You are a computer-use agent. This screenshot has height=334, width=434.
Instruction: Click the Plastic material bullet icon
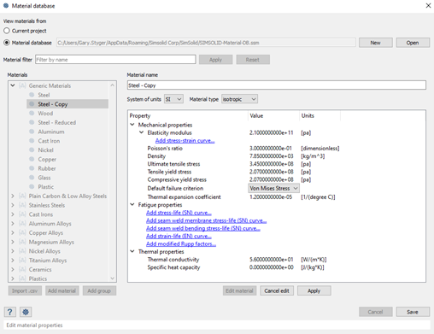point(32,187)
